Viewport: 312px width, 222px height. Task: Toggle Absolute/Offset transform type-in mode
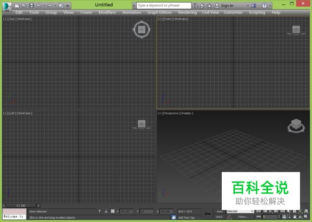point(113,211)
